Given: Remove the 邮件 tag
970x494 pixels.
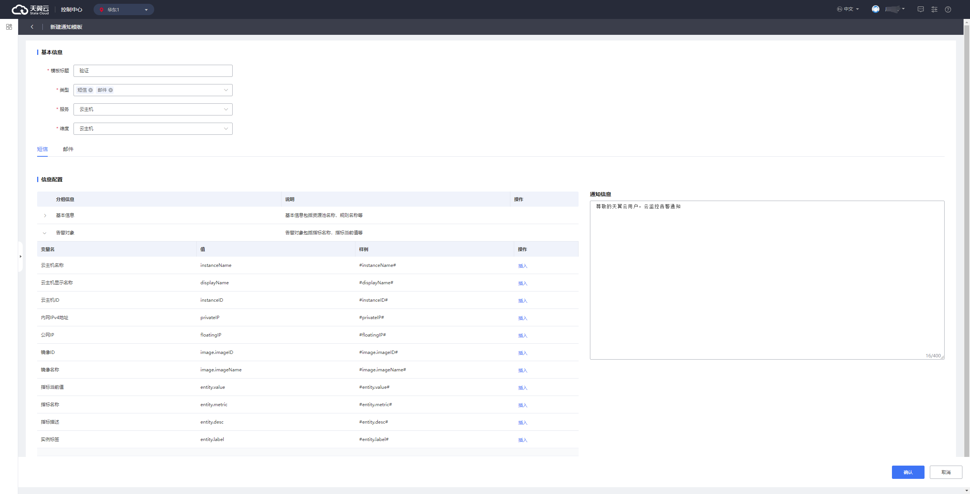Looking at the screenshot, I should [x=111, y=90].
